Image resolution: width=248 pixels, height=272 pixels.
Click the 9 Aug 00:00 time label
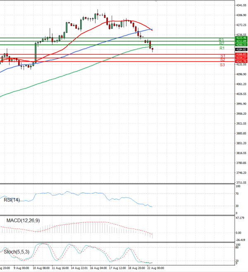tap(21, 268)
